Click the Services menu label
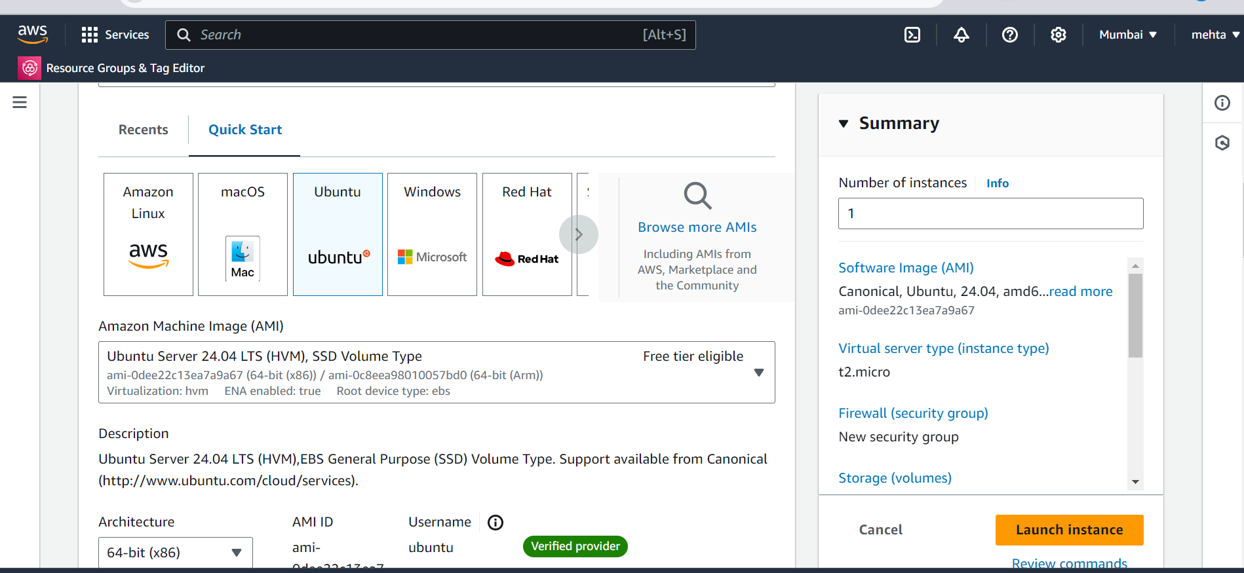This screenshot has height=573, width=1244. coord(127,35)
